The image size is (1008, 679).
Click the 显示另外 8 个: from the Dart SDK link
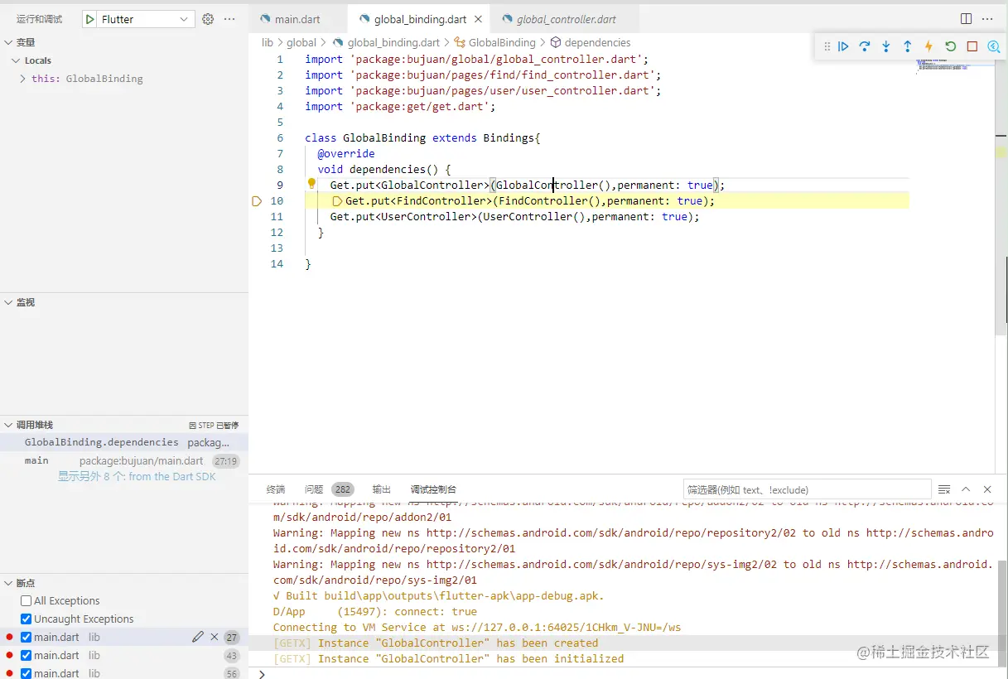137,476
